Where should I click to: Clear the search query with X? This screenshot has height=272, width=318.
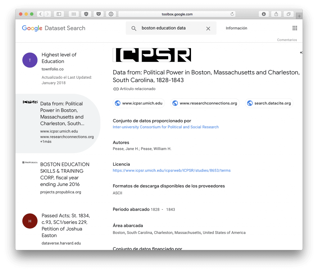[208, 29]
